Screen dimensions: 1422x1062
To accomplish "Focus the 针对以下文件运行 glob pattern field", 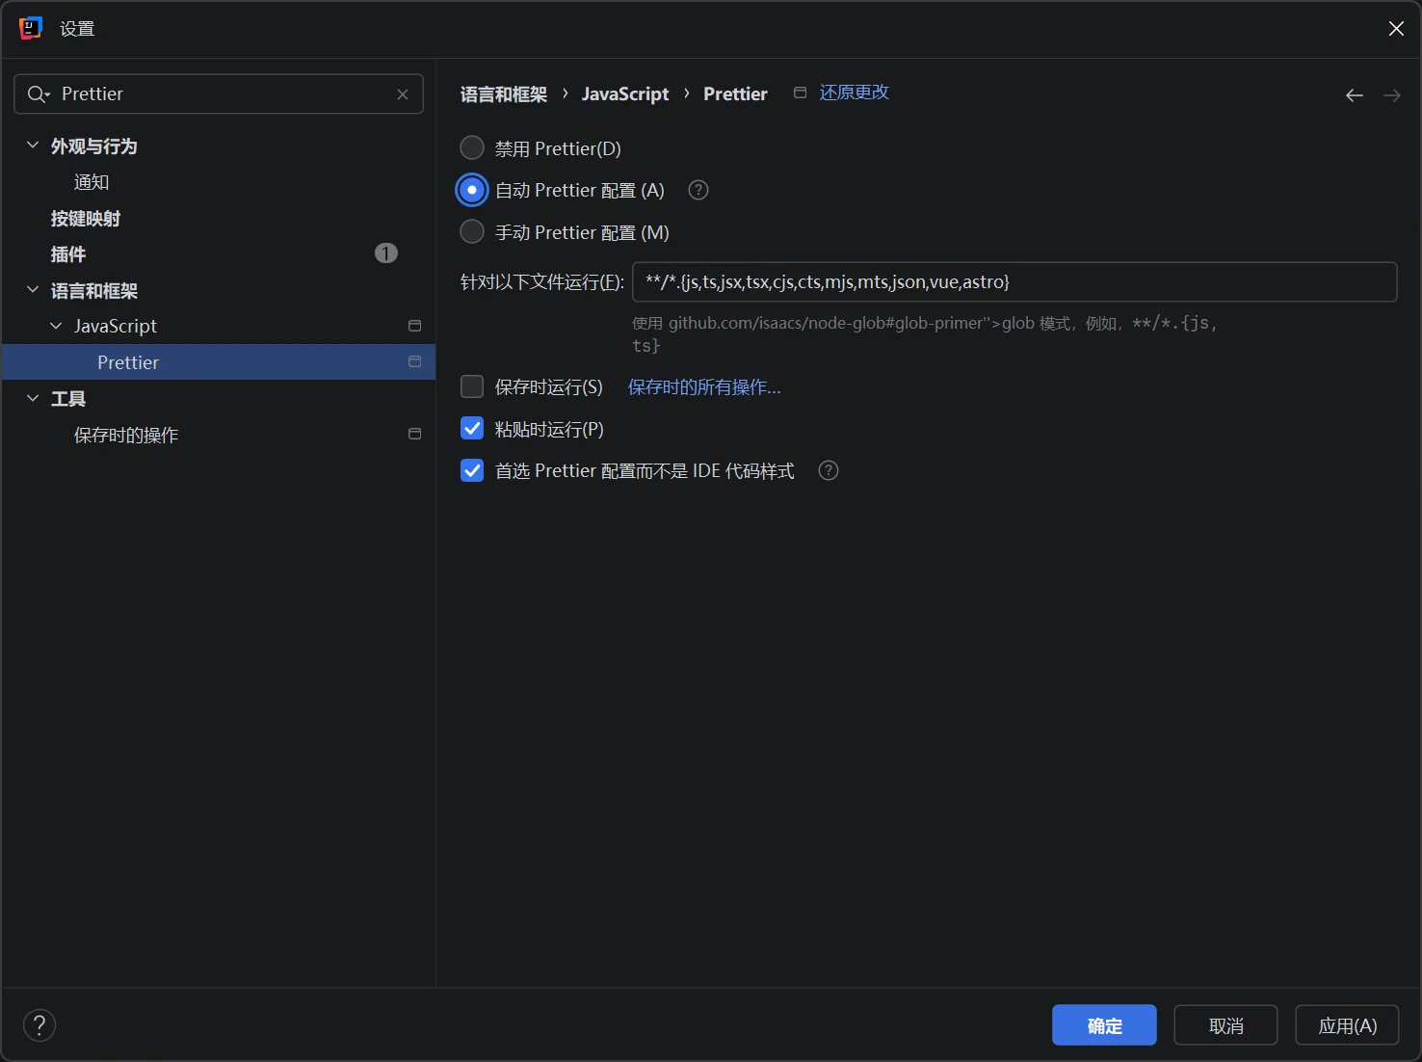I will point(1014,281).
